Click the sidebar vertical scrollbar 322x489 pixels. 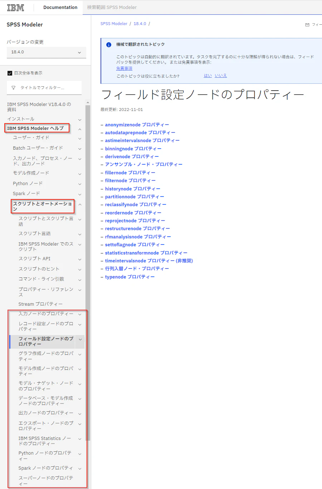tap(88, 272)
